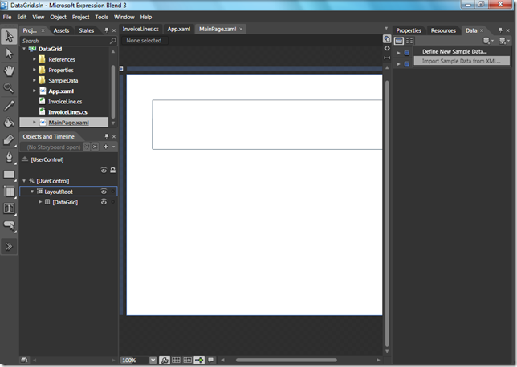Choose Define New Sample Data…
517x367 pixels.
(x=454, y=51)
